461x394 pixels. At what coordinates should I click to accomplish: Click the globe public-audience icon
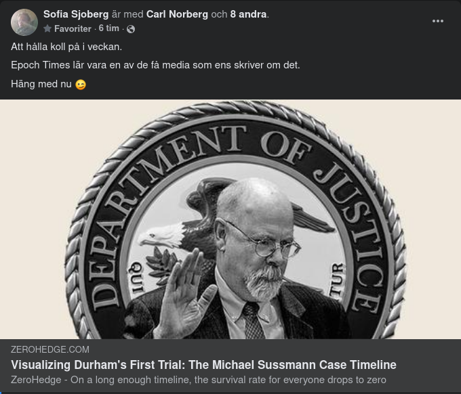[131, 29]
